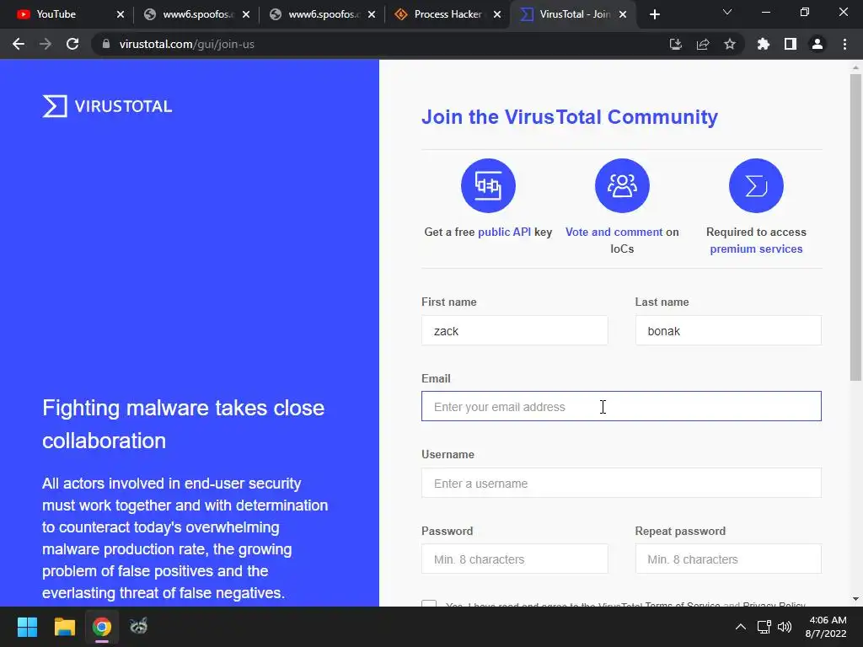Click the Join the VirusTotal Community heading
The height and width of the screenshot is (647, 863).
pyautogui.click(x=570, y=117)
